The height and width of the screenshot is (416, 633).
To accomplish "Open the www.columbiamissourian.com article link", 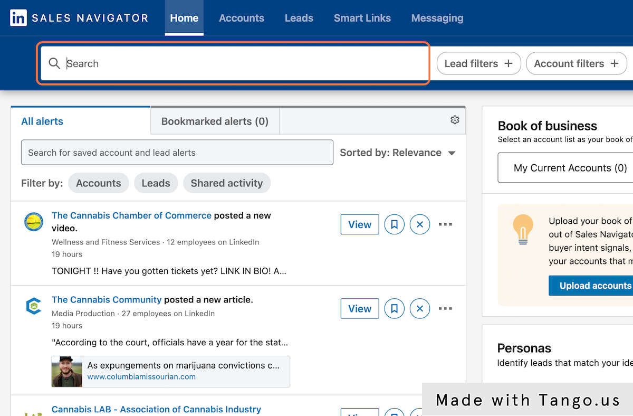I will point(141,377).
